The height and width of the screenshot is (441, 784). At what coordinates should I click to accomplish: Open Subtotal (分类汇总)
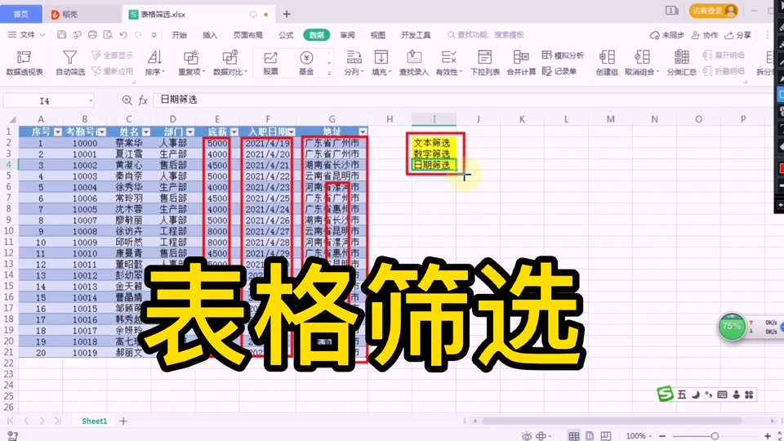(681, 63)
